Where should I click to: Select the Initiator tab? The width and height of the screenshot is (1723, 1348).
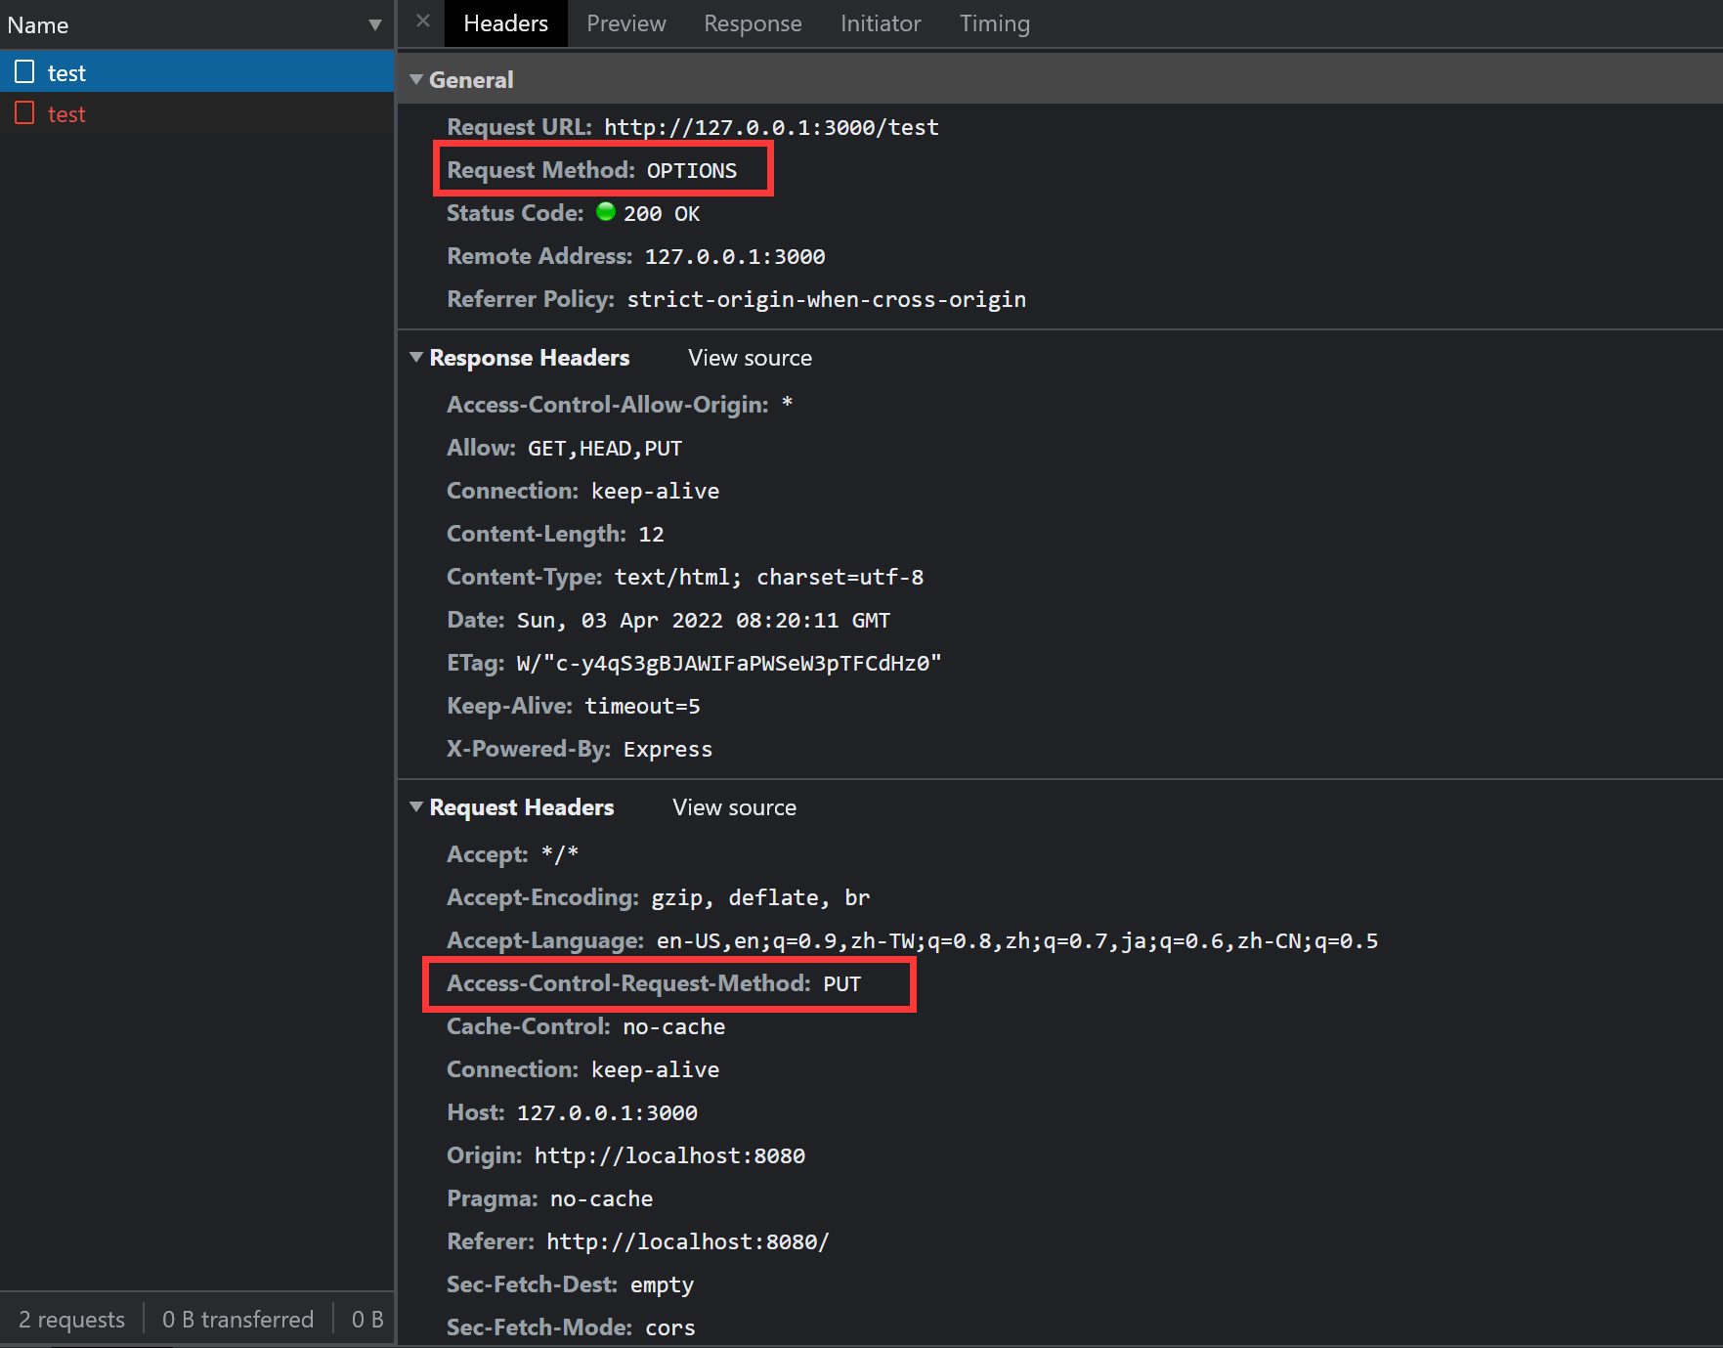(880, 23)
